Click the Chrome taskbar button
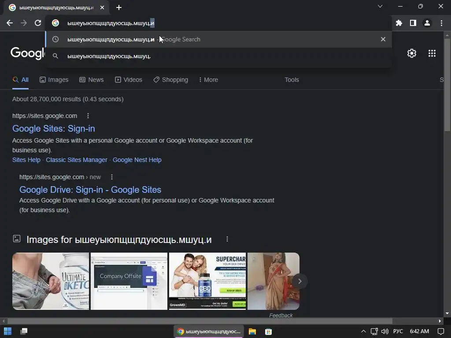451x338 pixels. pyautogui.click(x=209, y=331)
